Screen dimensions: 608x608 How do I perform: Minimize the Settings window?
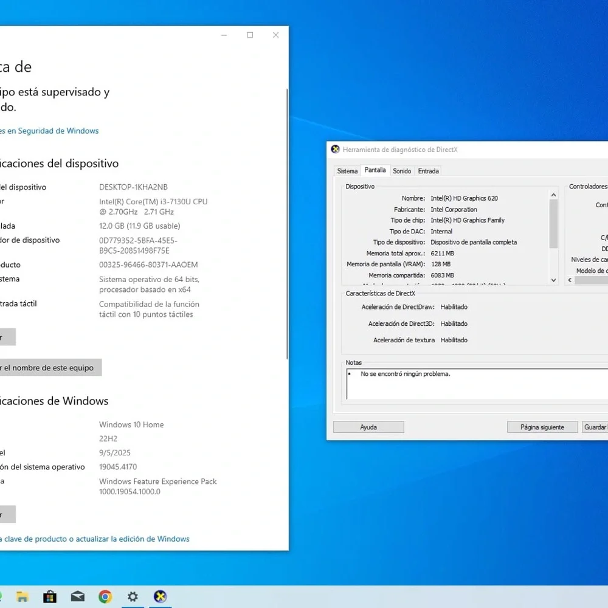point(224,35)
